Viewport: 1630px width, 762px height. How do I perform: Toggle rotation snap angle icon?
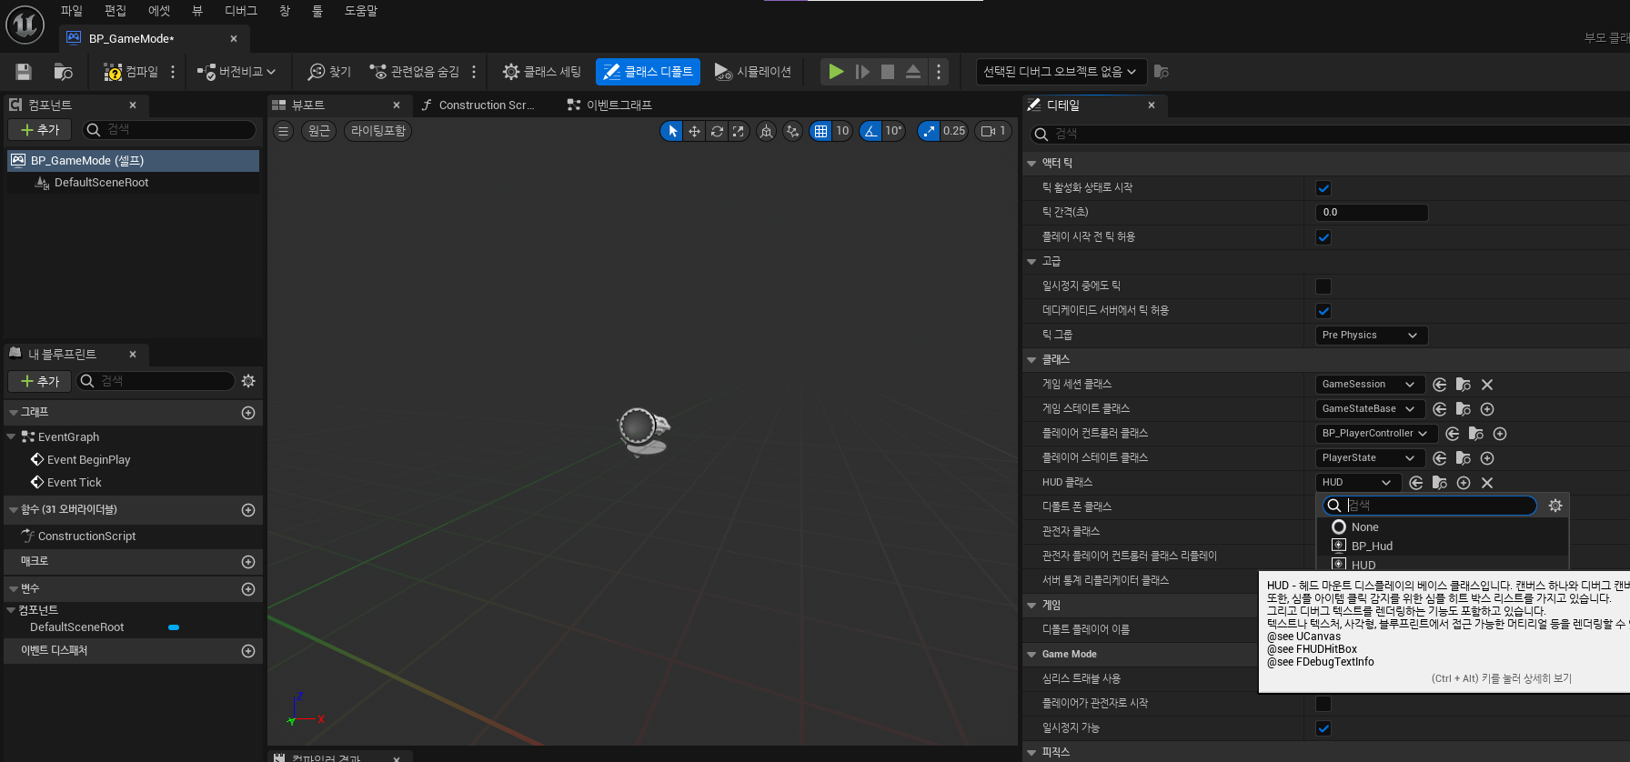tap(871, 131)
